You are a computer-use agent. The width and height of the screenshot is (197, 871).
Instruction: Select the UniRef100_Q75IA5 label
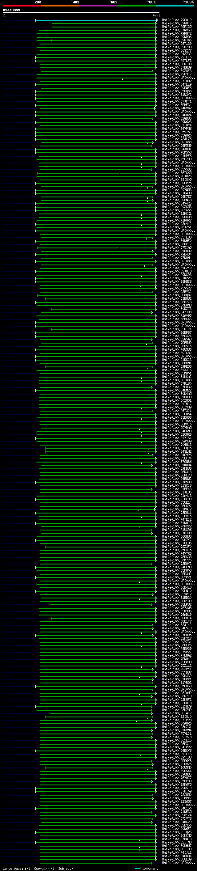[x=177, y=247]
